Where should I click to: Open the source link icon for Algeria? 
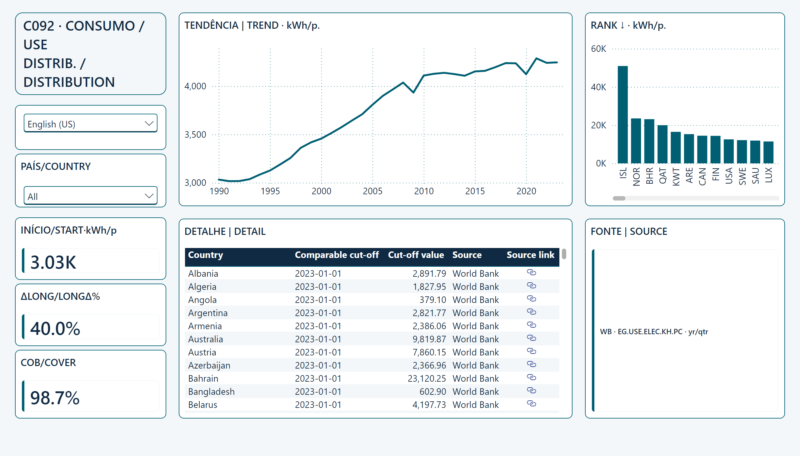pyautogui.click(x=531, y=286)
